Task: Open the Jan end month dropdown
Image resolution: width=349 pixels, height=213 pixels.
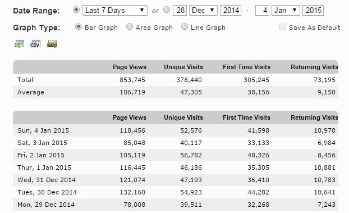Action: (286, 11)
